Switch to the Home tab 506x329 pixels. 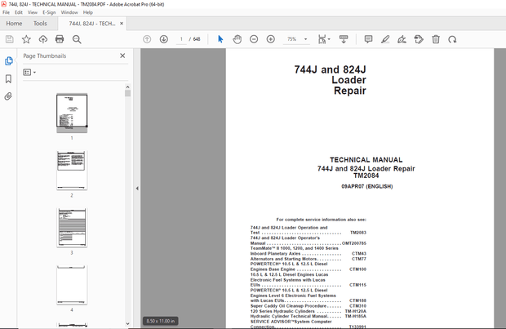tap(14, 23)
